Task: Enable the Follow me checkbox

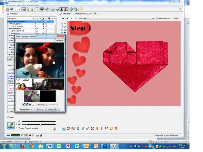Action: (55, 40)
